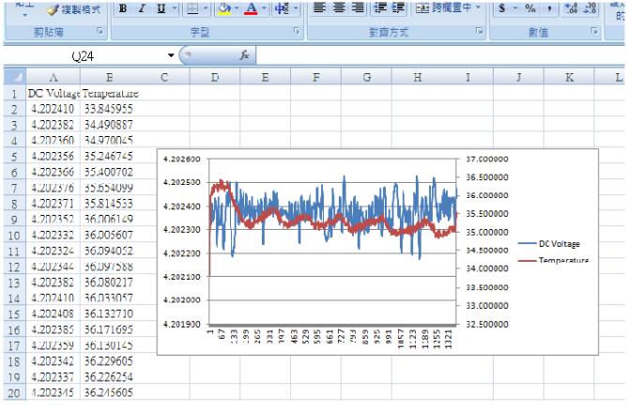Select the 'Temperature' header cell B1

[109, 94]
